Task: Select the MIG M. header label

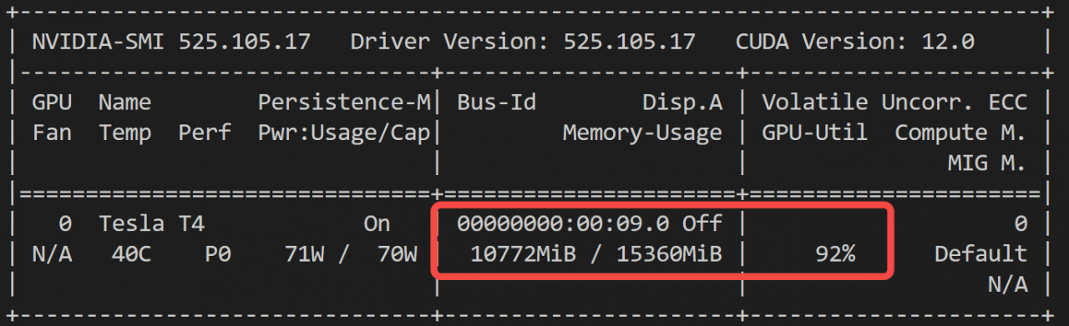Action: (x=986, y=163)
